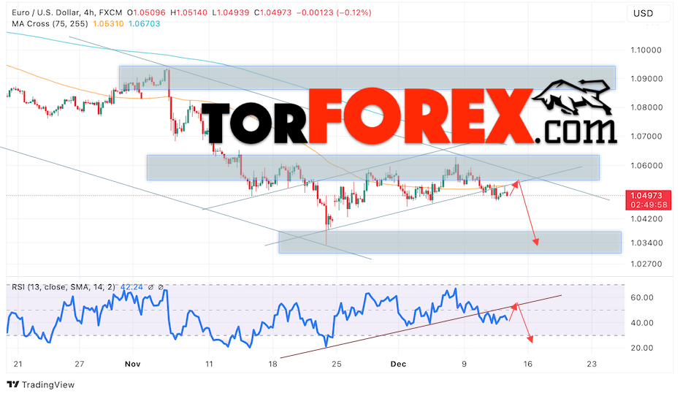Click the date label 27 on time axis
Image resolution: width=680 pixels, height=396 pixels.
[x=79, y=364]
